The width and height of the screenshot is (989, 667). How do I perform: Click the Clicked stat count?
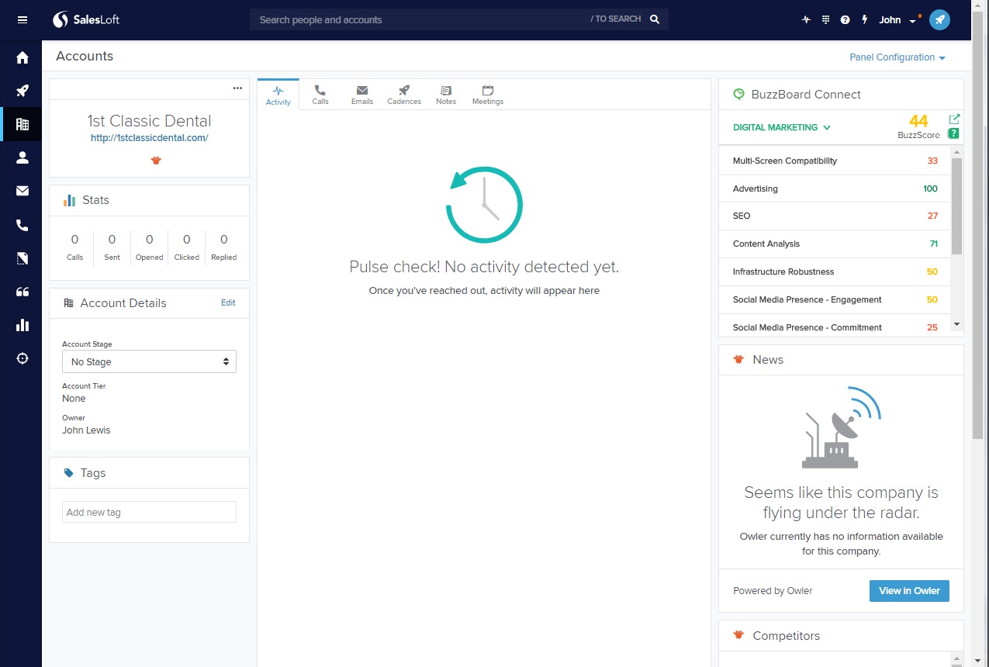186,240
